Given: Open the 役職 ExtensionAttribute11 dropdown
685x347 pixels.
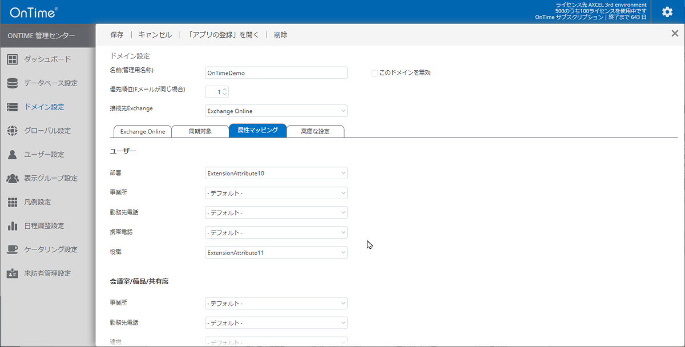Looking at the screenshot, I should pyautogui.click(x=276, y=252).
